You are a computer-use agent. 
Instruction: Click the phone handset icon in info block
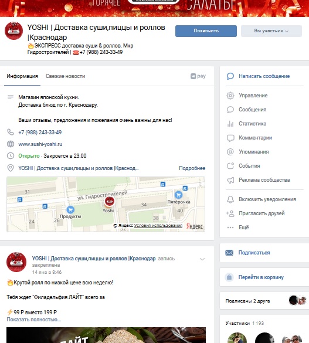[x=11, y=132]
